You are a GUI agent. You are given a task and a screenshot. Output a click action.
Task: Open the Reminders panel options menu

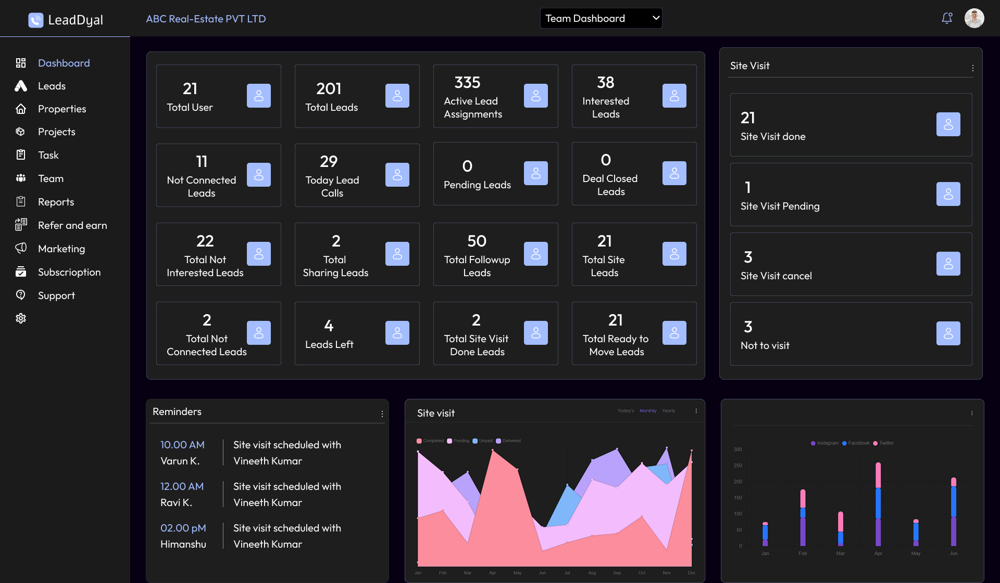coord(382,414)
